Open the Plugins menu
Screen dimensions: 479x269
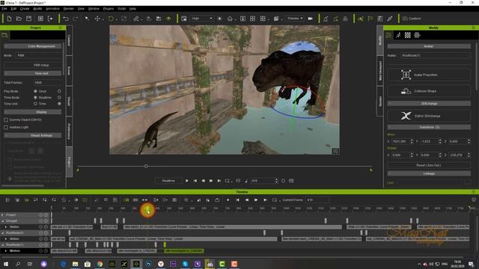pyautogui.click(x=108, y=9)
